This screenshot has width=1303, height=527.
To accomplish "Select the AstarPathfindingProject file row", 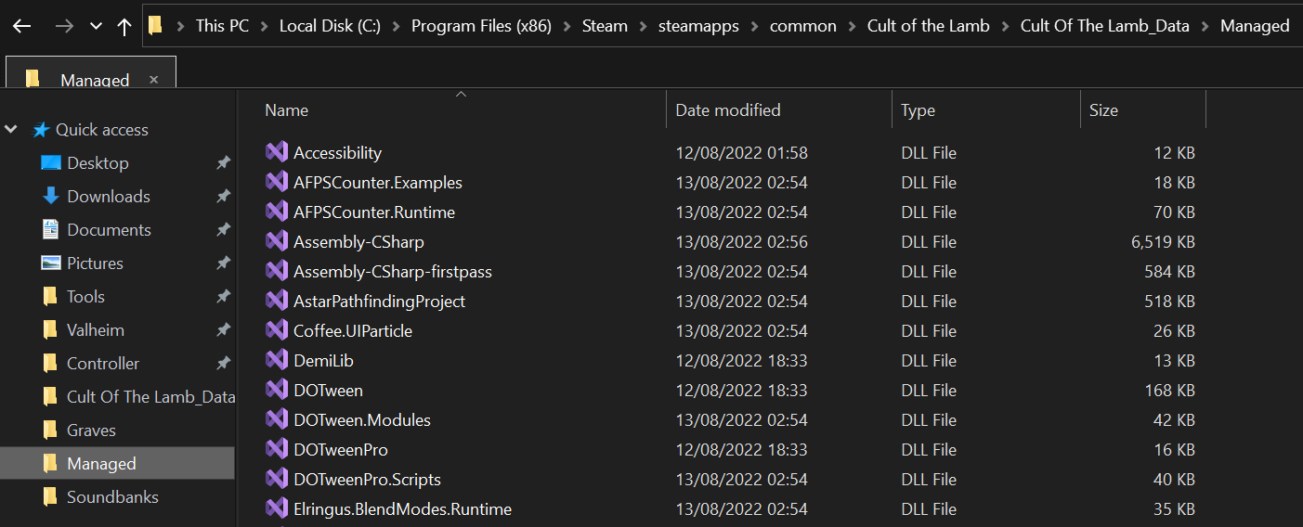I will (379, 302).
